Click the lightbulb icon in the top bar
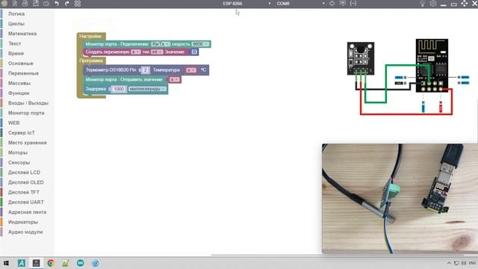This screenshot has height=269, width=478. point(423,4)
